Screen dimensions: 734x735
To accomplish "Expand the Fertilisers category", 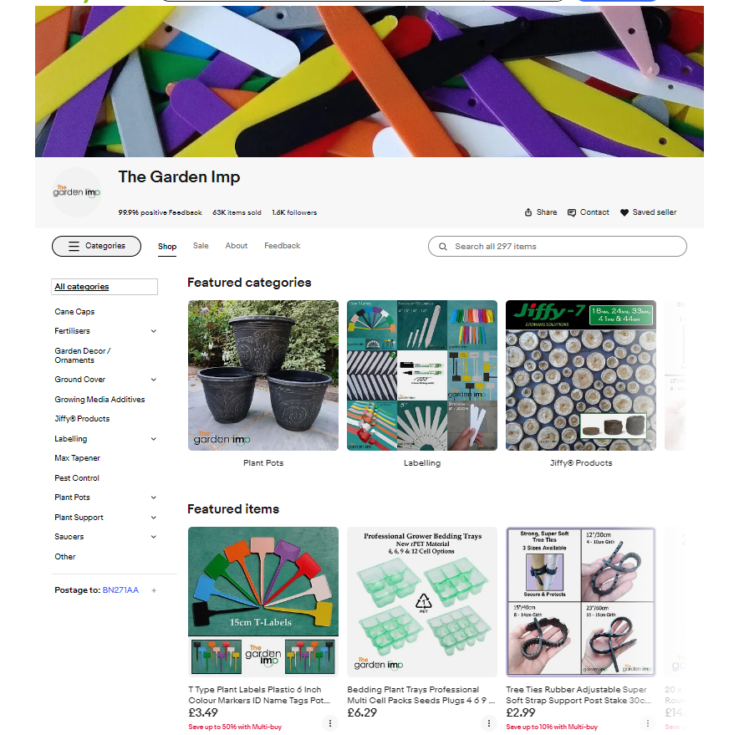I will tap(153, 331).
